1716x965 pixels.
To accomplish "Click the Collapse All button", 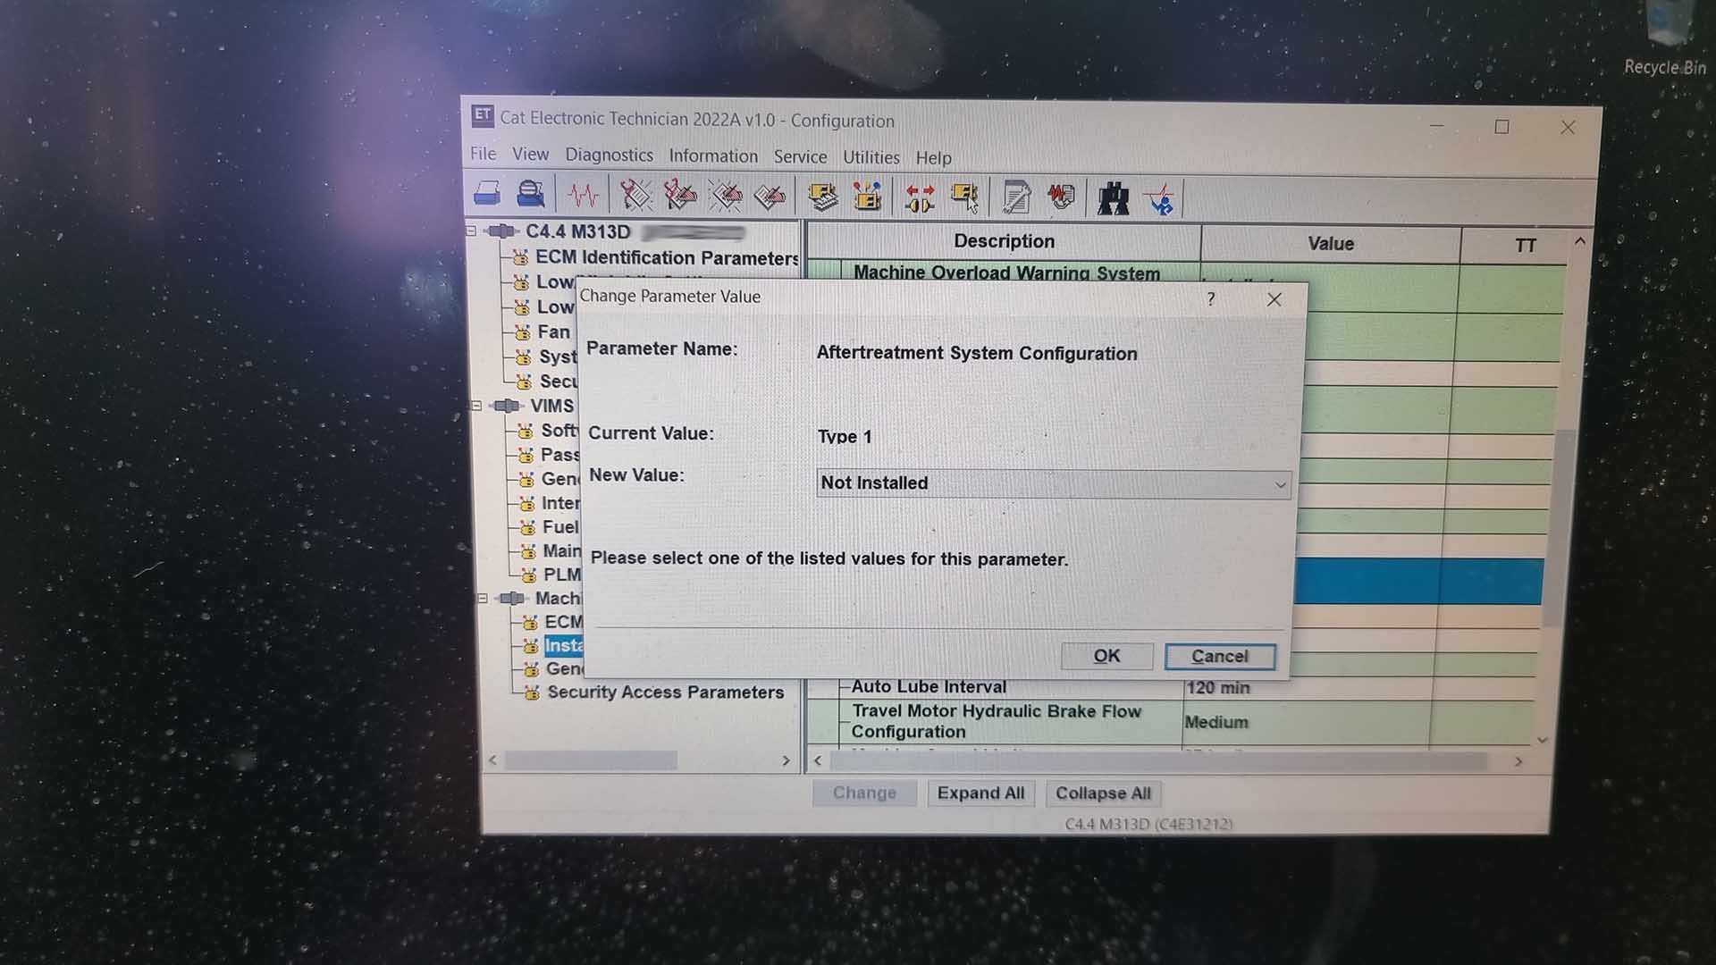I will pos(1103,793).
